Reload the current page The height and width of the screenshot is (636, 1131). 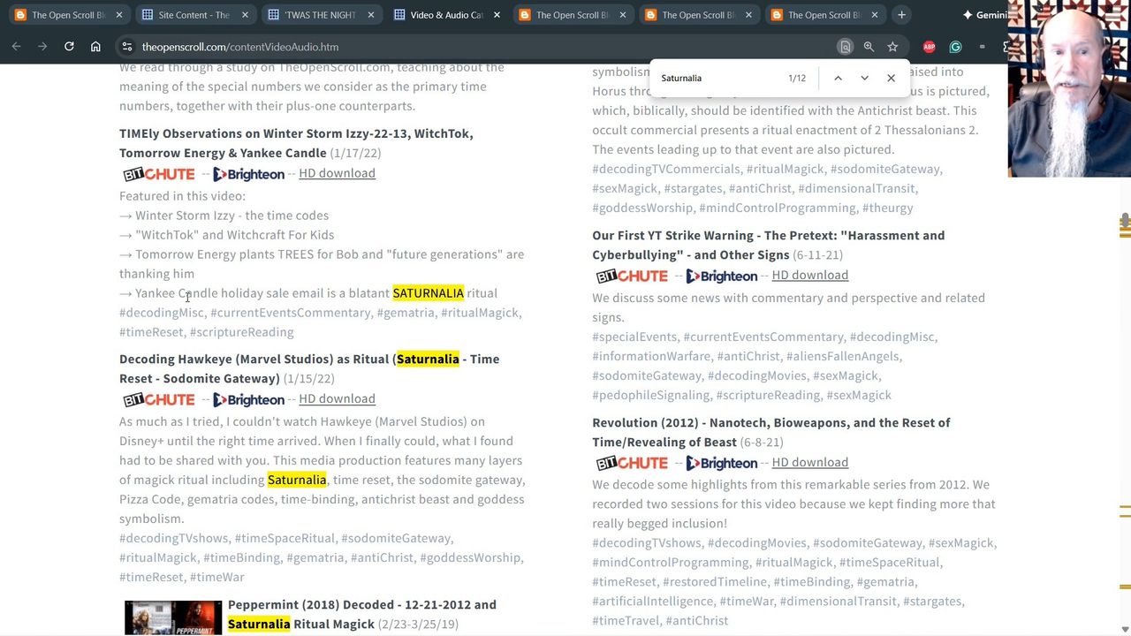click(x=69, y=47)
